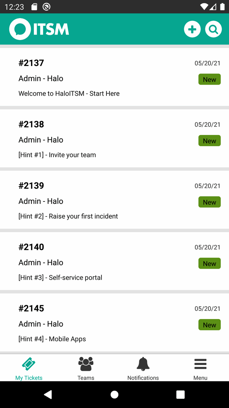This screenshot has height=408, width=229.
Task: Tap the New status badge on #2140
Action: [x=209, y=263]
